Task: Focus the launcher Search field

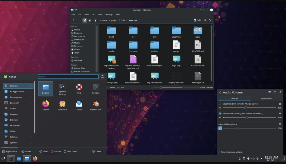Action: coord(68,76)
